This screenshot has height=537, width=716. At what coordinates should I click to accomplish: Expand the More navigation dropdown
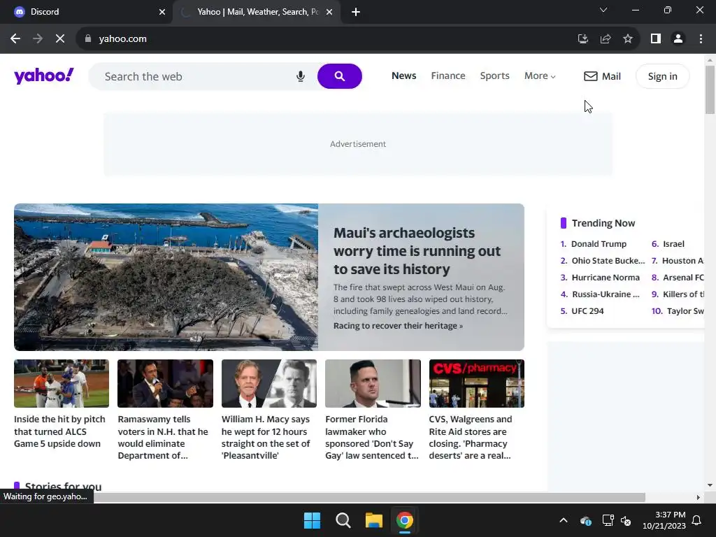coord(540,76)
